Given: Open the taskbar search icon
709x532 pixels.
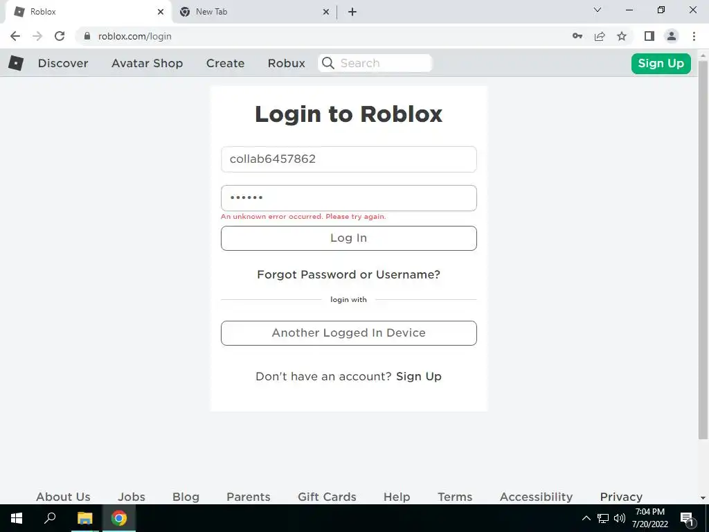Looking at the screenshot, I should pos(50,518).
